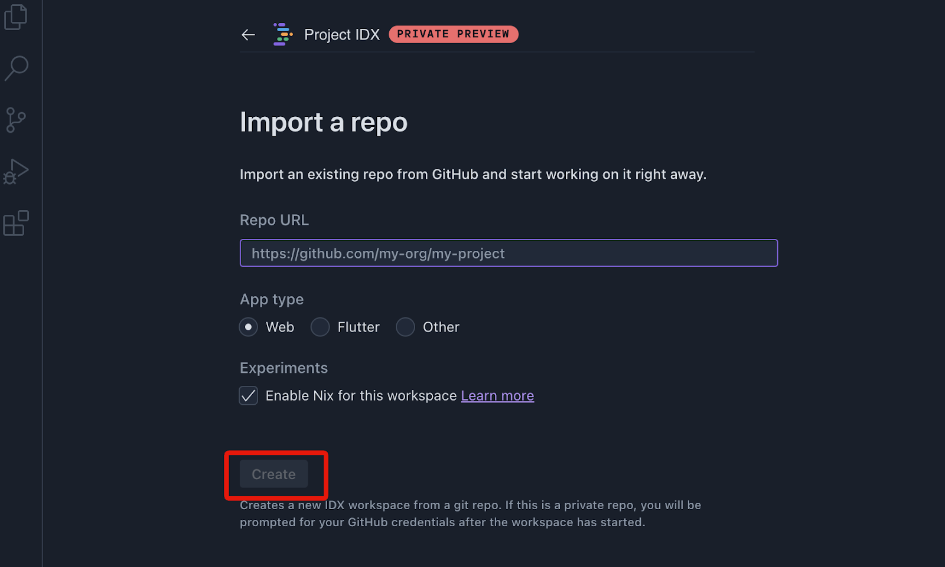Open the Source Control branch icon
This screenshot has width=945, height=567.
point(16,120)
